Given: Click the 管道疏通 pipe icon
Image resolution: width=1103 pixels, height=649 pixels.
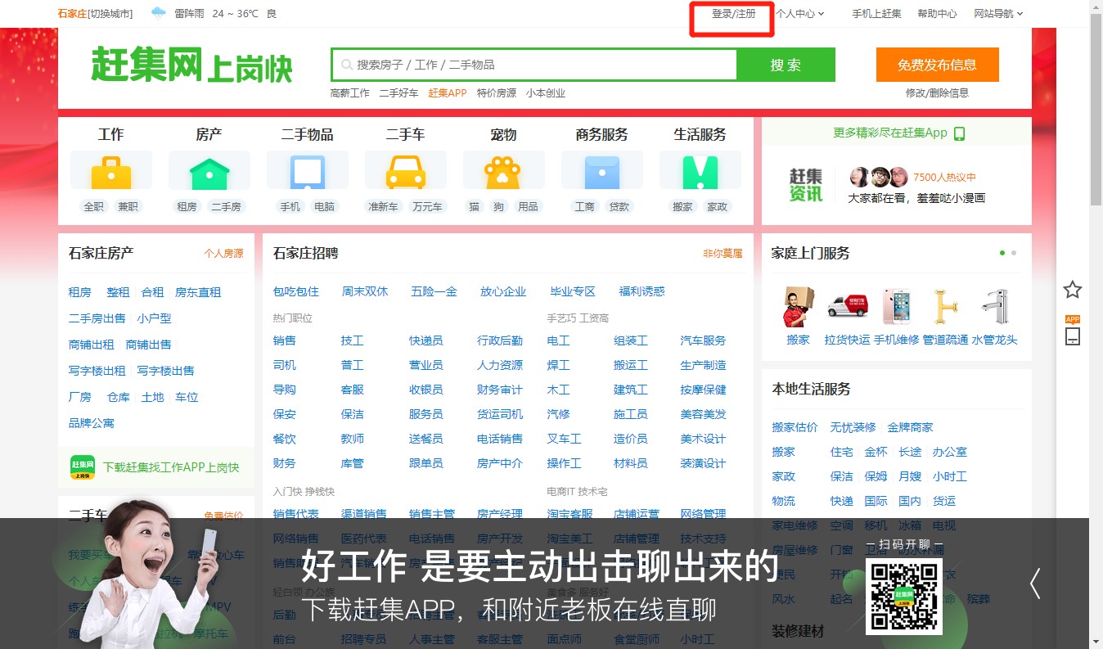Looking at the screenshot, I should point(945,307).
